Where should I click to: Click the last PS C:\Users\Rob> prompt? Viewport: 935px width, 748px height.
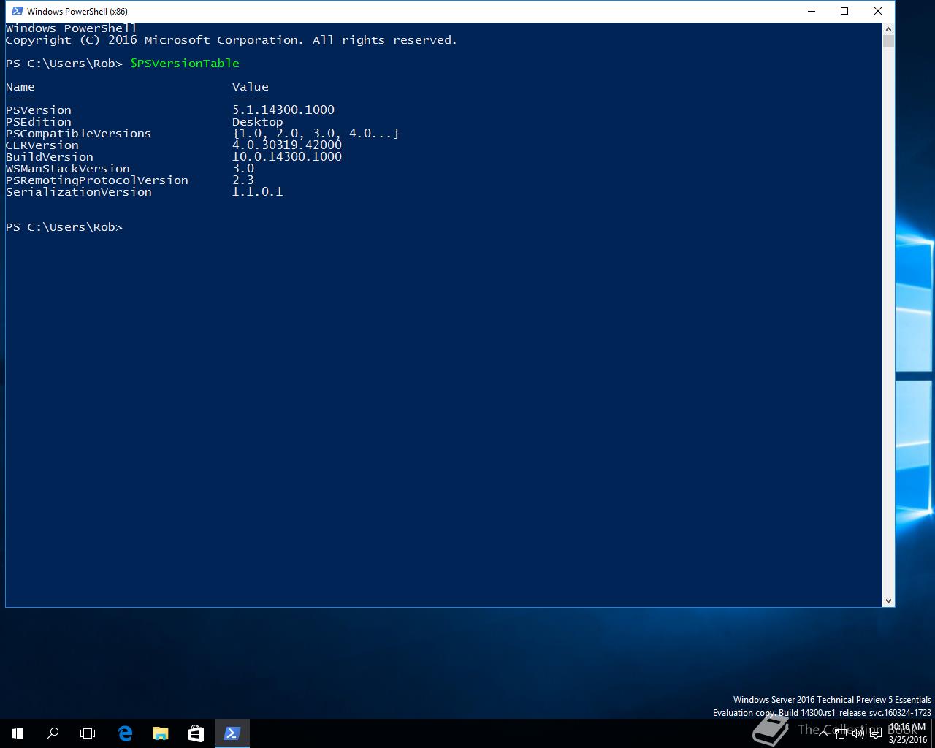coord(64,227)
